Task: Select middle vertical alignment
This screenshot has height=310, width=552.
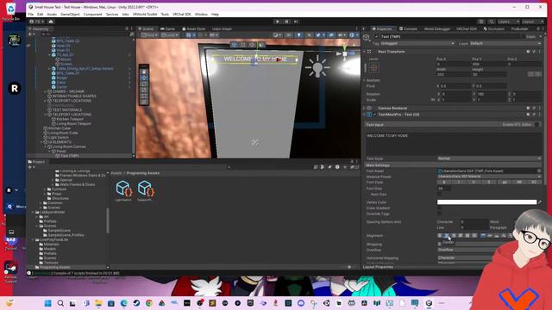Action: [x=490, y=235]
